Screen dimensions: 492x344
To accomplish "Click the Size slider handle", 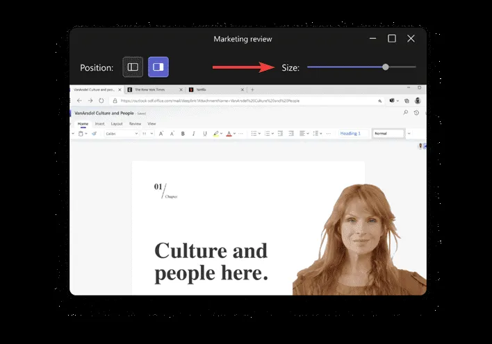I will 385,67.
